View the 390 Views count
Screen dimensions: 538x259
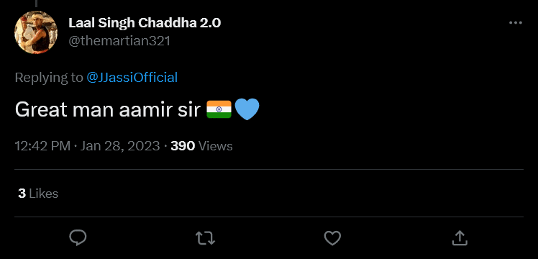(201, 146)
